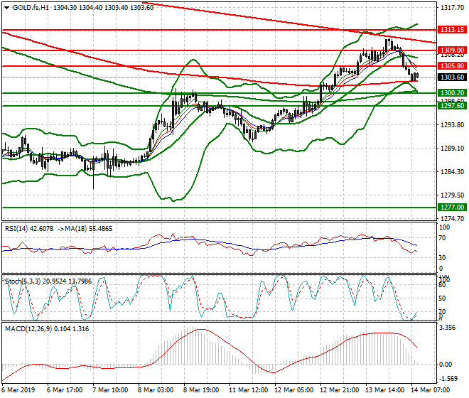
Task: Click the 1277.00 green support level label
Action: (x=452, y=207)
